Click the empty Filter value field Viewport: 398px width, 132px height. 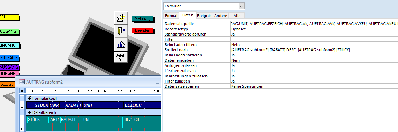click(314, 39)
